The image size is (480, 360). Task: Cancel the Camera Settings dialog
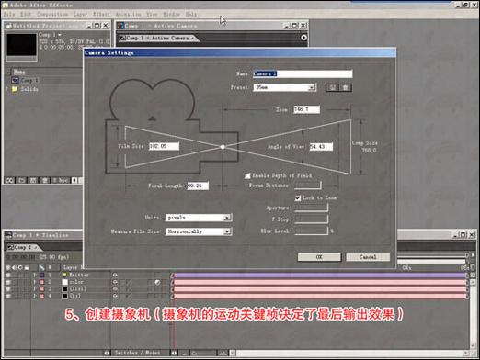pos(368,257)
